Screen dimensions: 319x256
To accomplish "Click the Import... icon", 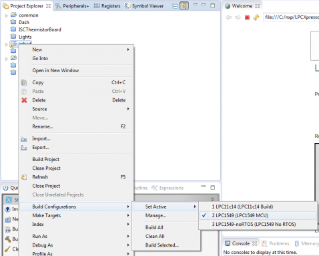I will 24,139.
